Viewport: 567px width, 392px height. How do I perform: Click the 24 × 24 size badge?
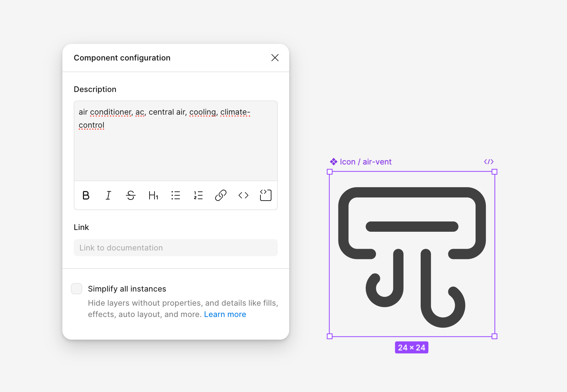[x=411, y=347]
